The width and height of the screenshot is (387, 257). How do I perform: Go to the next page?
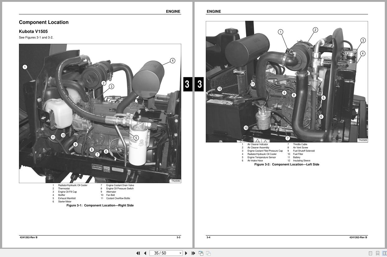[x=186, y=253]
